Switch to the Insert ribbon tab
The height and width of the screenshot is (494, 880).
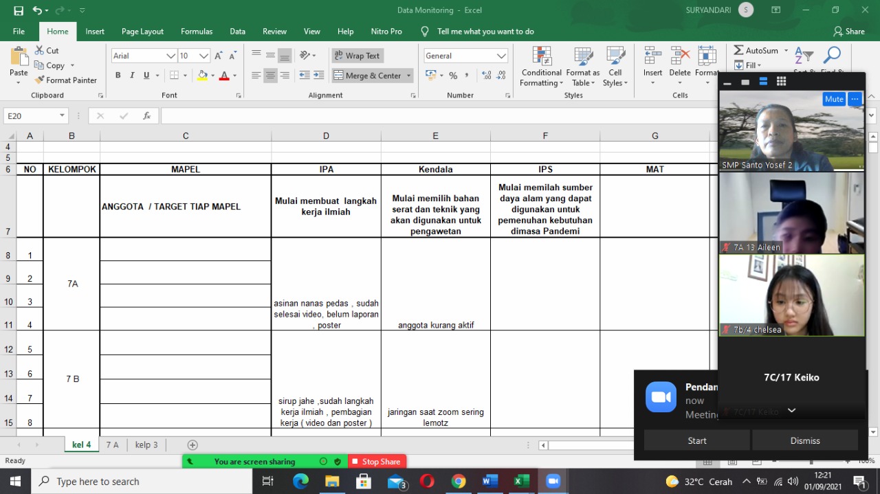[95, 32]
